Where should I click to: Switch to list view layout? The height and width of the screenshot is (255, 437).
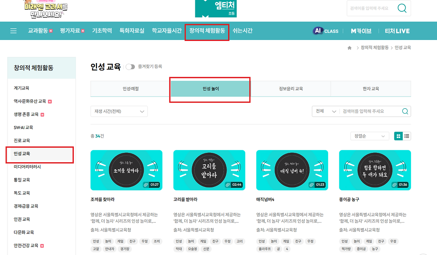tap(406, 136)
